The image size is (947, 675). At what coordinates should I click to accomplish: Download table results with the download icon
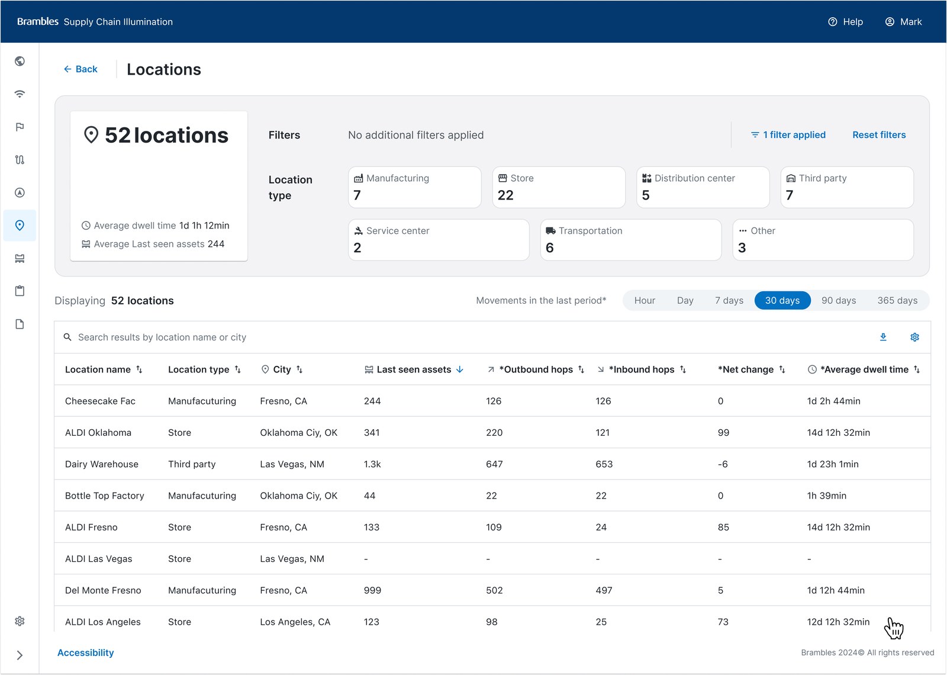883,337
